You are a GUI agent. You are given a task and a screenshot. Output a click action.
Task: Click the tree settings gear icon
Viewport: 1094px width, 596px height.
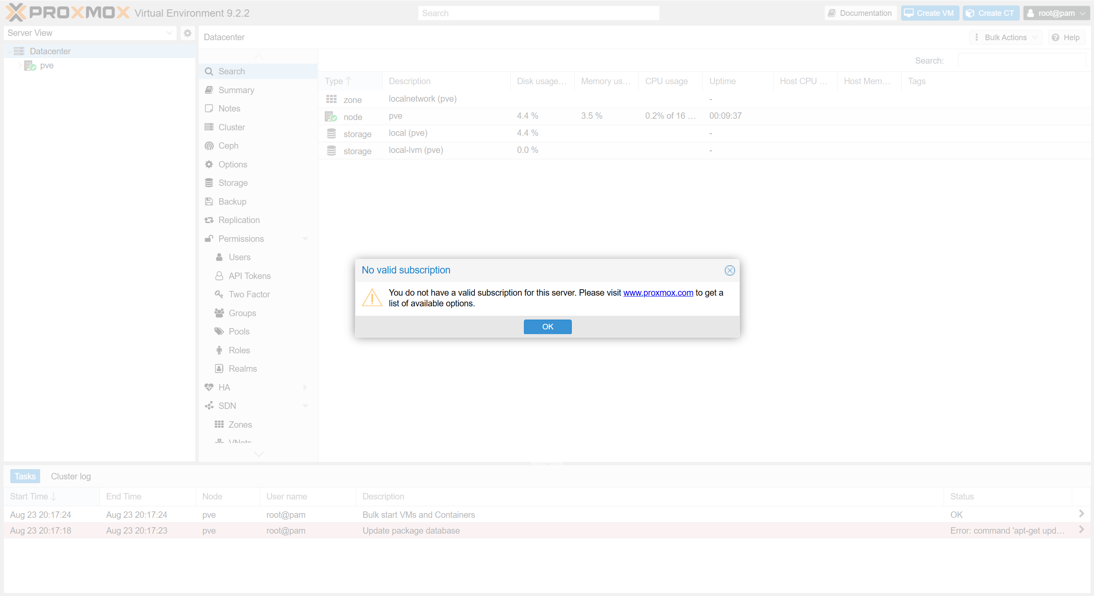pos(187,33)
